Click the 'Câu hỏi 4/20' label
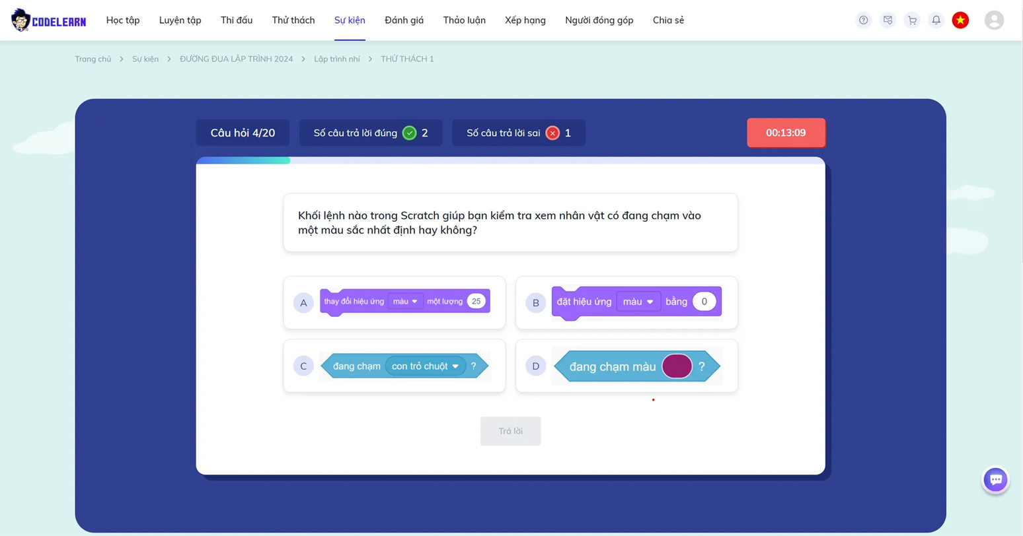 [x=243, y=133]
